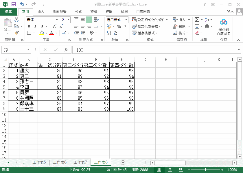Viewport: 243px width, 173px height.
Task: Click the percent style icon
Action: [x=119, y=26]
